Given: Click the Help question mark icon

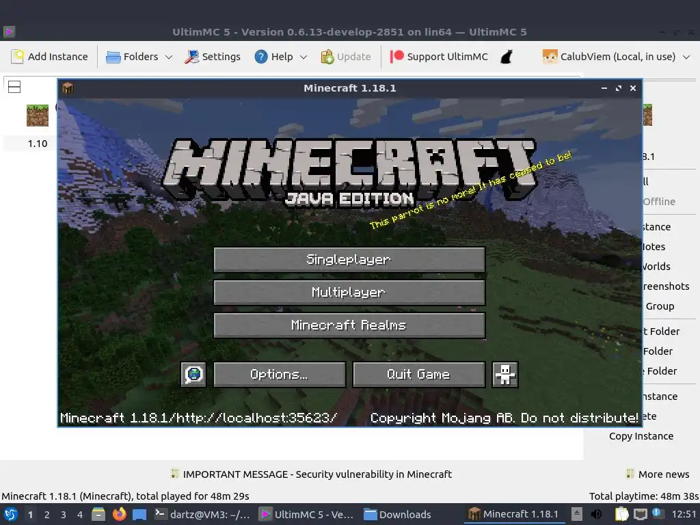Looking at the screenshot, I should 261,57.
